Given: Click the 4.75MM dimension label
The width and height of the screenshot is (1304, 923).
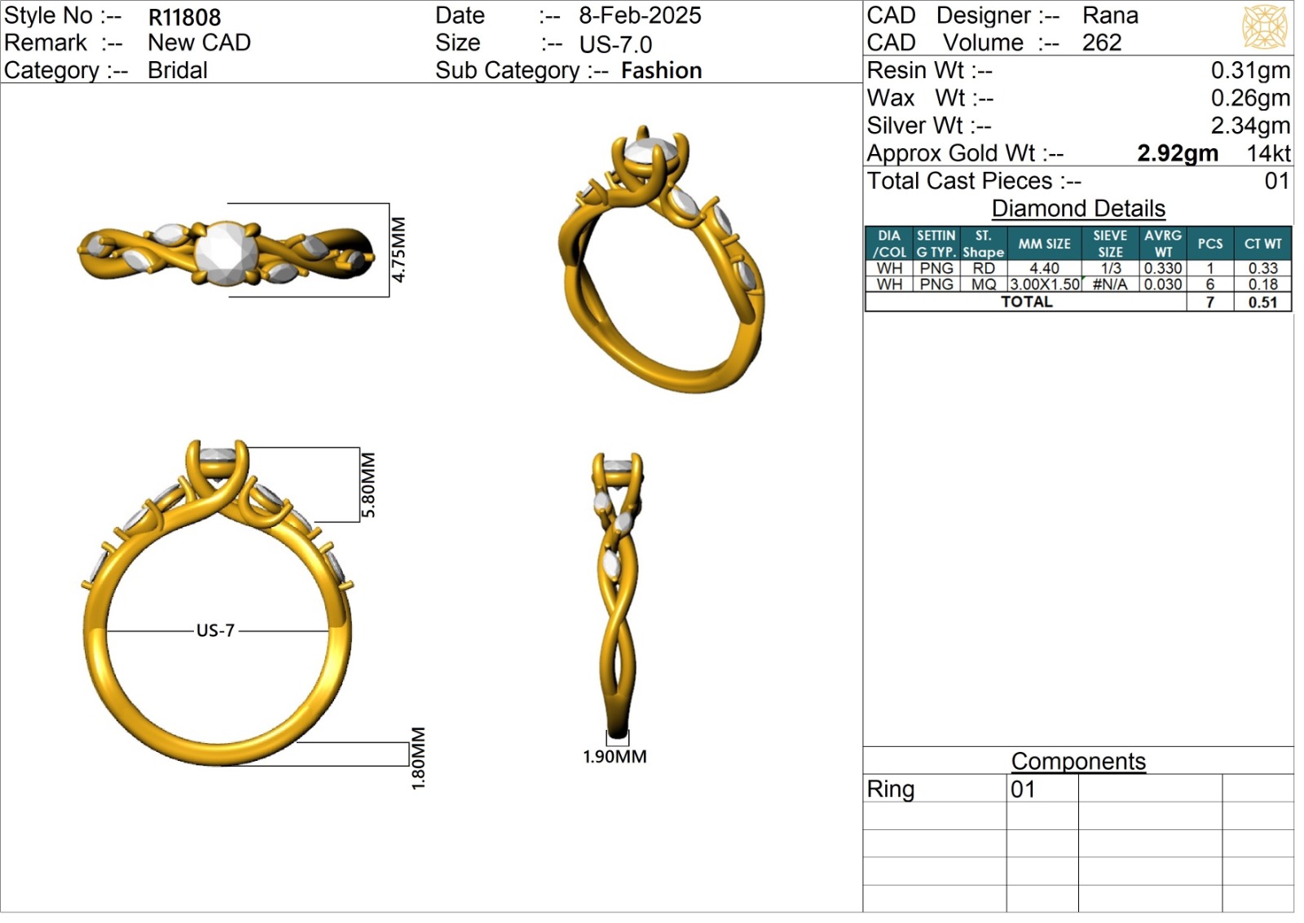Looking at the screenshot, I should click(399, 249).
